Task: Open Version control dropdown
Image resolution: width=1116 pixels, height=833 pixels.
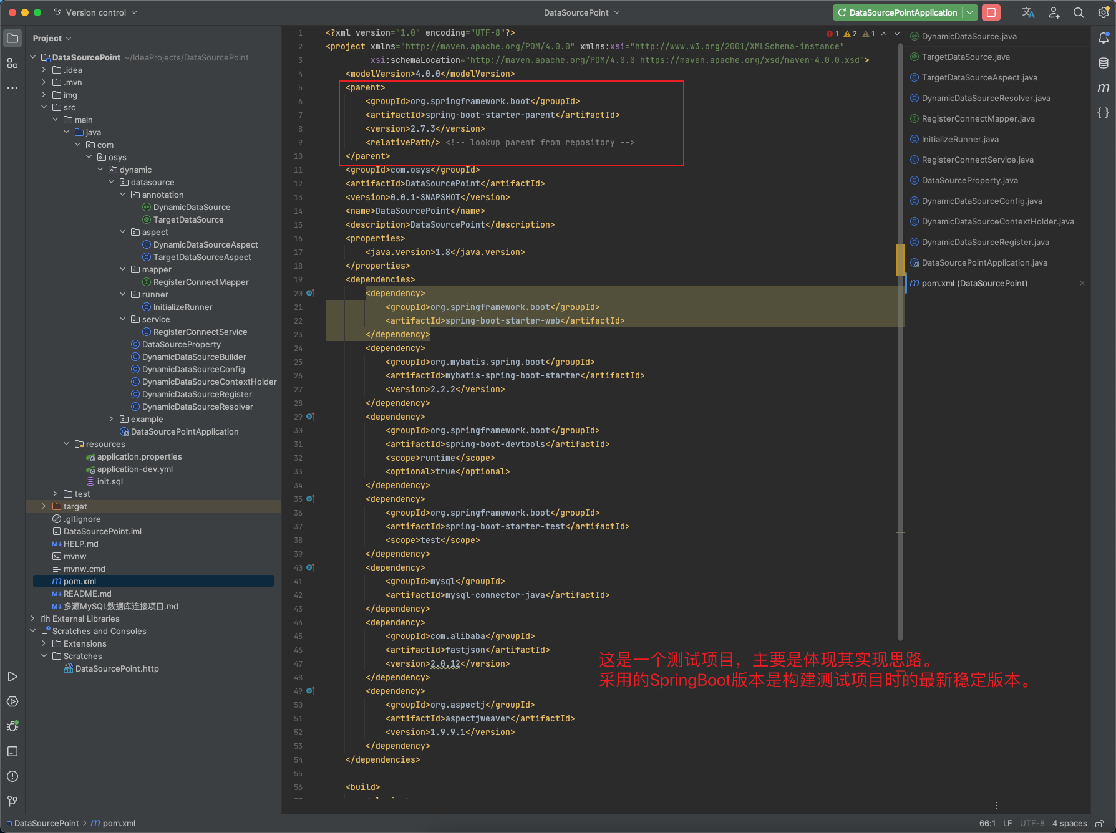Action: (x=95, y=12)
